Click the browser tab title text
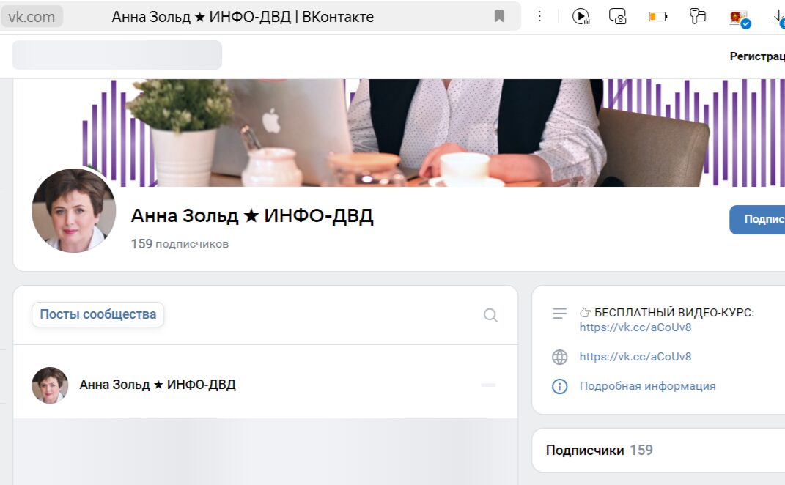This screenshot has height=485, width=785. tap(243, 17)
